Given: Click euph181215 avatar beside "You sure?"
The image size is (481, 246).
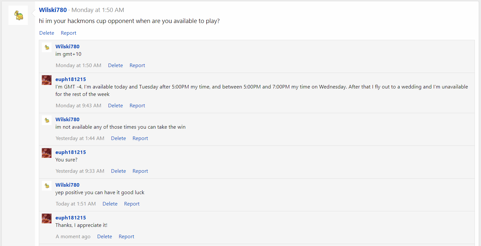Looking at the screenshot, I should click(47, 153).
